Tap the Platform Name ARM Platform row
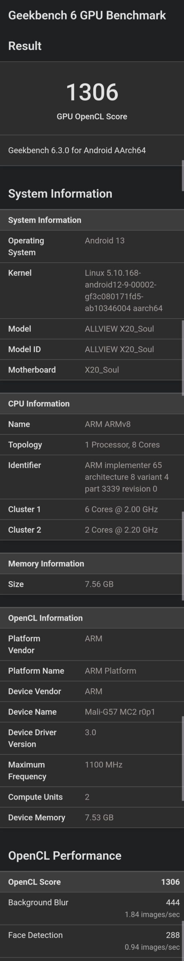The width and height of the screenshot is (184, 961). click(92, 671)
